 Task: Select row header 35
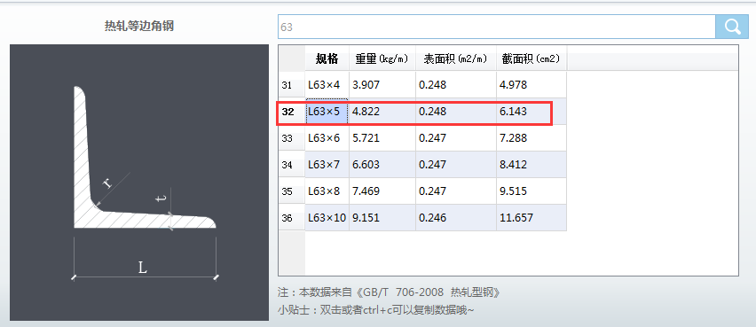292,191
